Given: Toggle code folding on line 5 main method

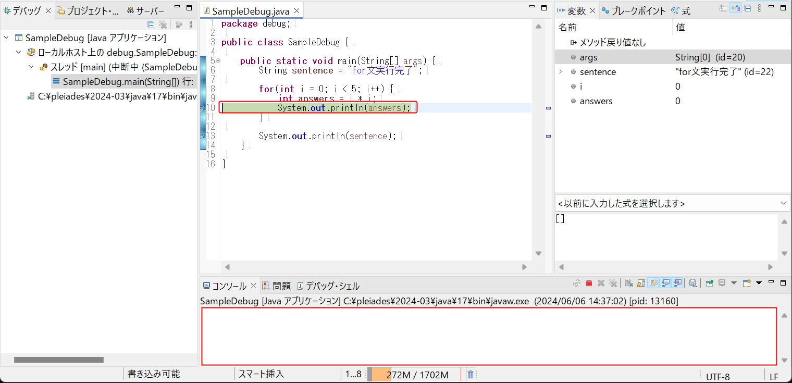Looking at the screenshot, I should point(218,61).
